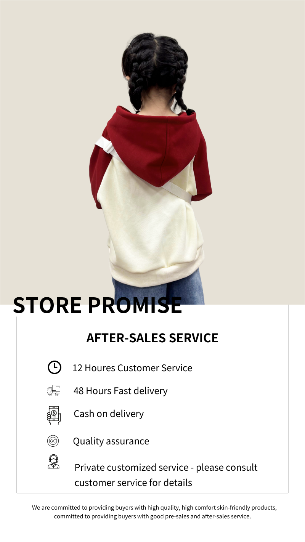Click the 48 Hours Fast delivery text
This screenshot has width=305, height=542.
(120, 391)
